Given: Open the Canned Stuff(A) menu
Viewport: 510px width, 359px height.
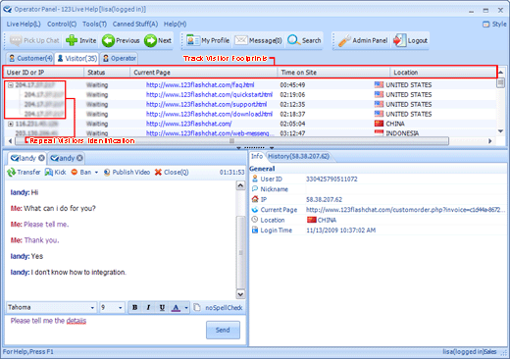Looking at the screenshot, I should point(135,24).
